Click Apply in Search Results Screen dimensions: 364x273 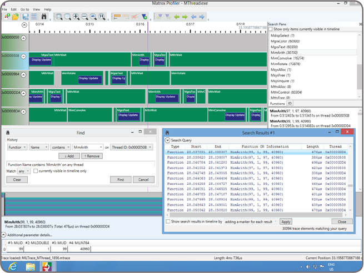tap(286, 222)
